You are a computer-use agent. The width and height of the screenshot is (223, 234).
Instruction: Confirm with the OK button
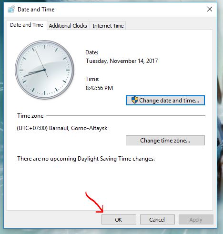[x=119, y=220]
